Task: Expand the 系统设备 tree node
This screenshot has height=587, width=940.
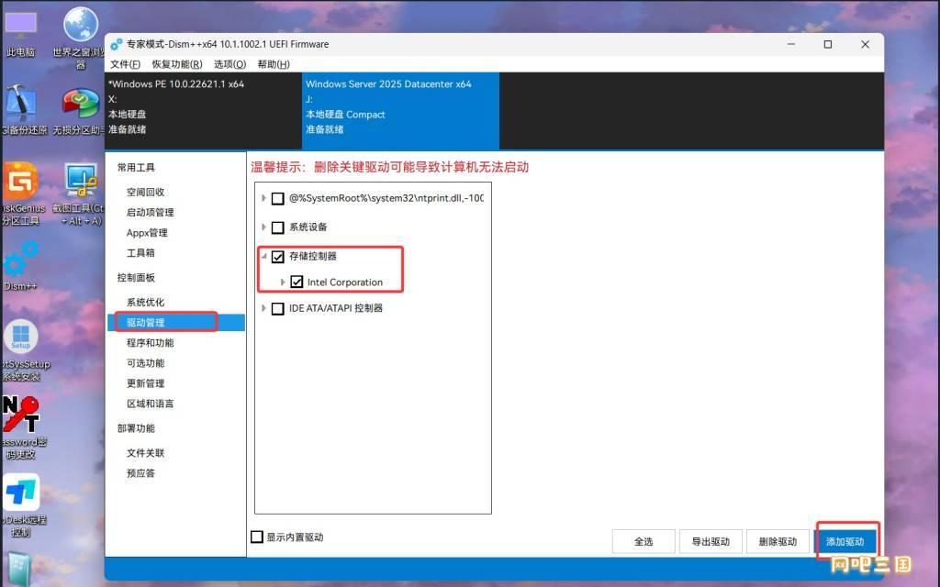Action: 264,227
